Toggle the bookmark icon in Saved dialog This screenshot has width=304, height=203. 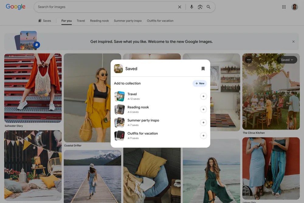[203, 68]
